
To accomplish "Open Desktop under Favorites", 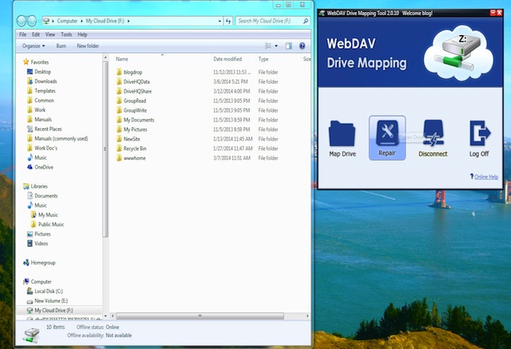I will 42,72.
